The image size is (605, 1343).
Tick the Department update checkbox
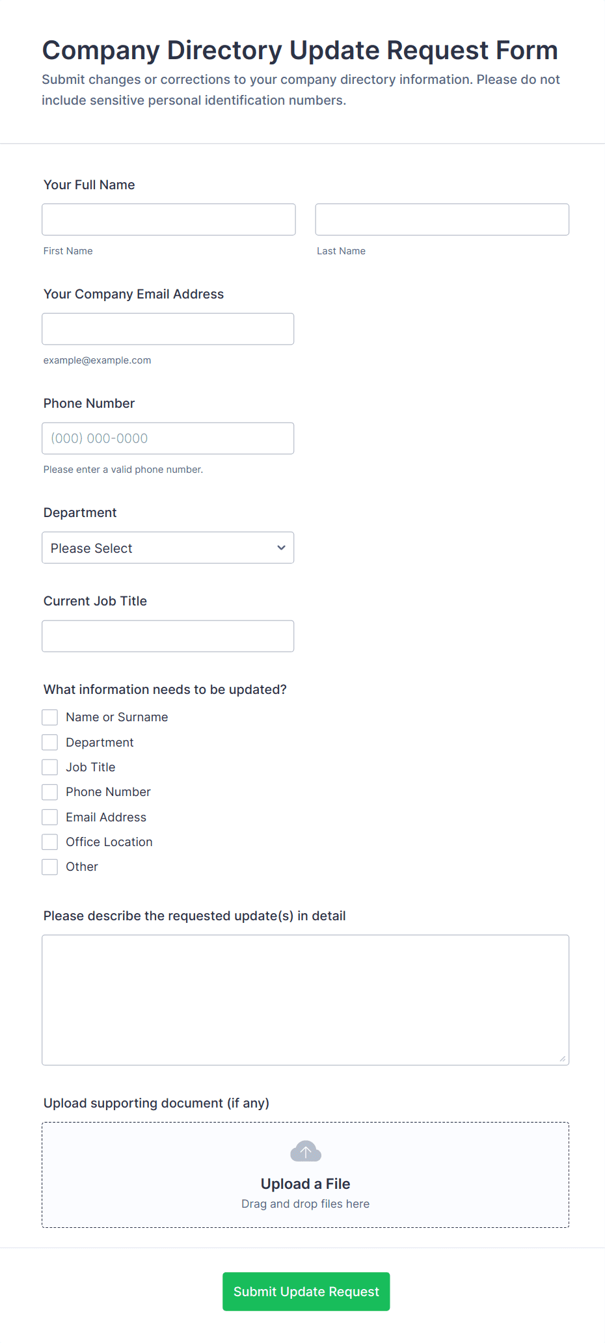pos(50,742)
